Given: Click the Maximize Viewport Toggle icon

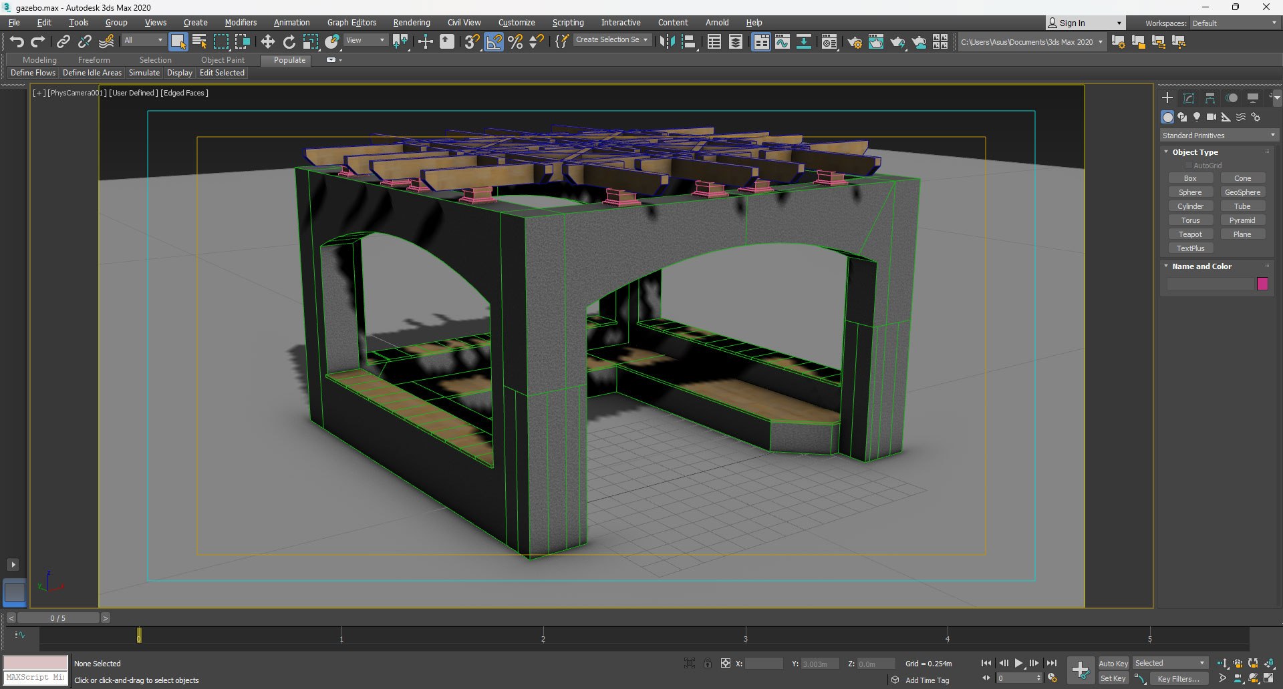Looking at the screenshot, I should point(1268,678).
